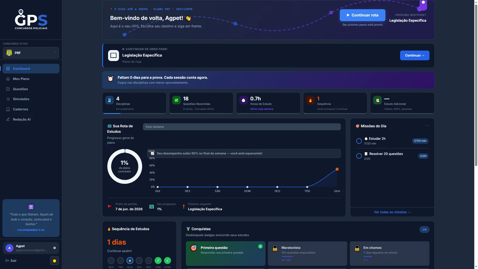Click the PRF badge emblem icon

[x=9, y=53]
